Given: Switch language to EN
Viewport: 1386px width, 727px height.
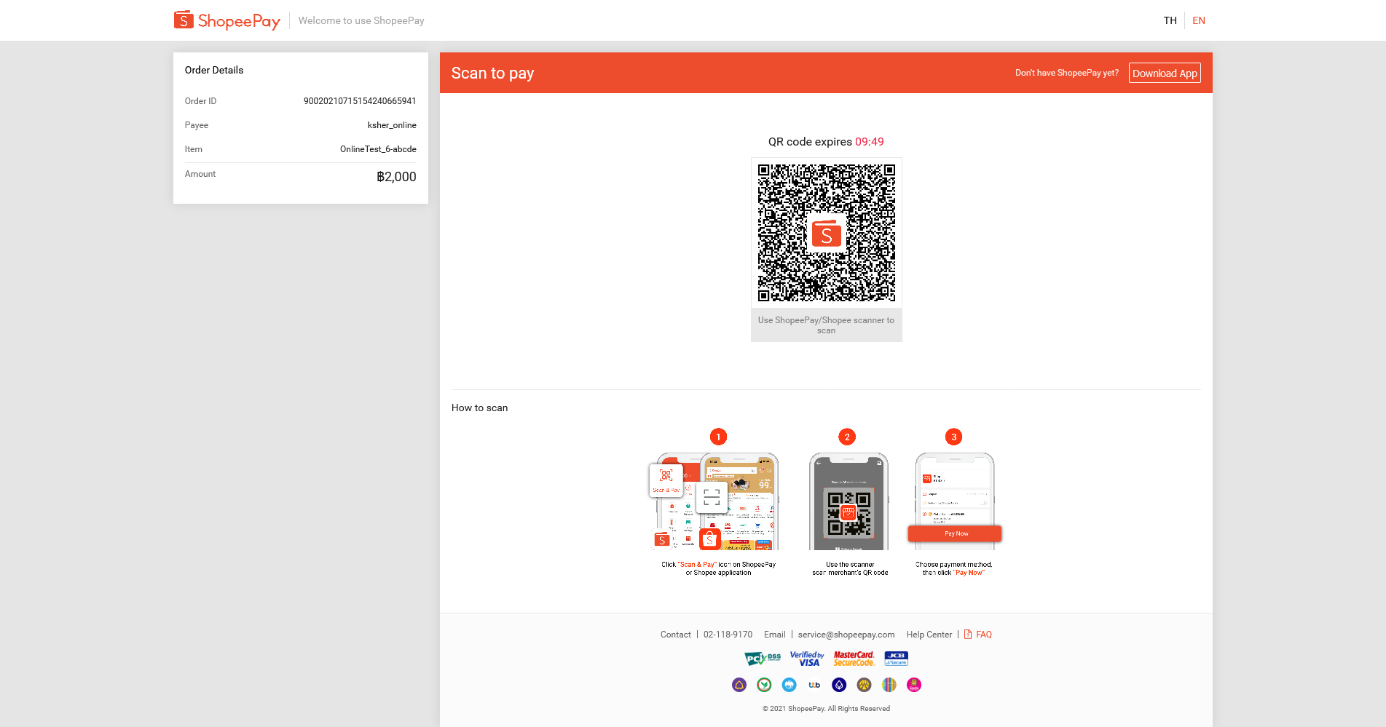Looking at the screenshot, I should pos(1199,20).
